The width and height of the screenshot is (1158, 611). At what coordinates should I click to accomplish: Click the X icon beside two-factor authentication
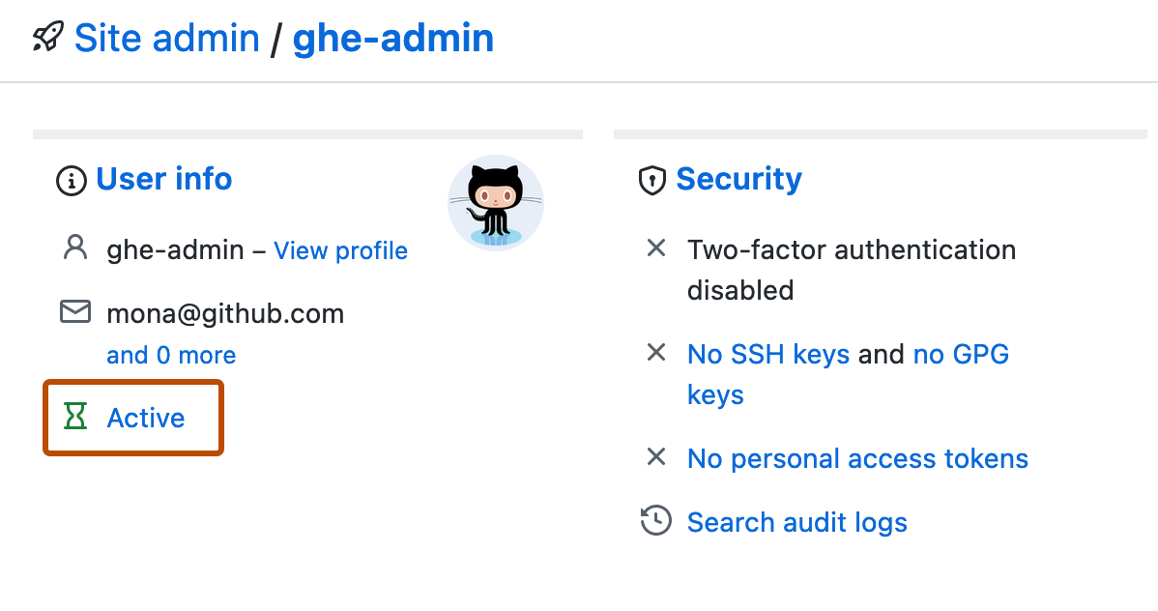click(656, 248)
